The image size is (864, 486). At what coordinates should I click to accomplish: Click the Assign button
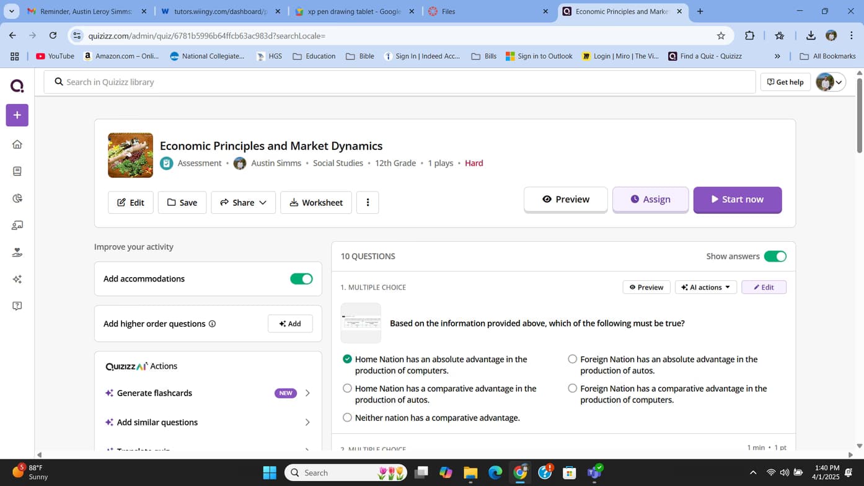coord(650,199)
